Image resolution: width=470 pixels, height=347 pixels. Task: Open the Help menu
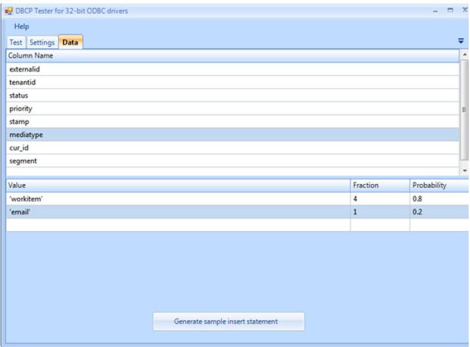(x=22, y=26)
